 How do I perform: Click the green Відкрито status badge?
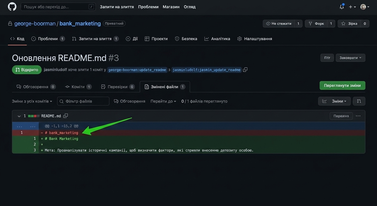(x=27, y=70)
